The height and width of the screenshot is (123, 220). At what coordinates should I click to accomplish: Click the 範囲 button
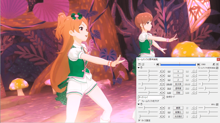(178, 108)
